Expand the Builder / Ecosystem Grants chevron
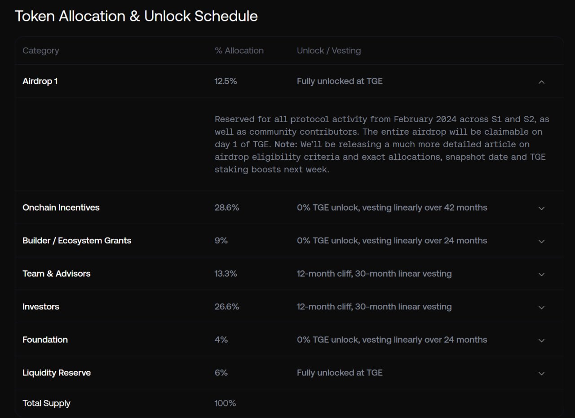Image resolution: width=575 pixels, height=418 pixels. pyautogui.click(x=541, y=241)
